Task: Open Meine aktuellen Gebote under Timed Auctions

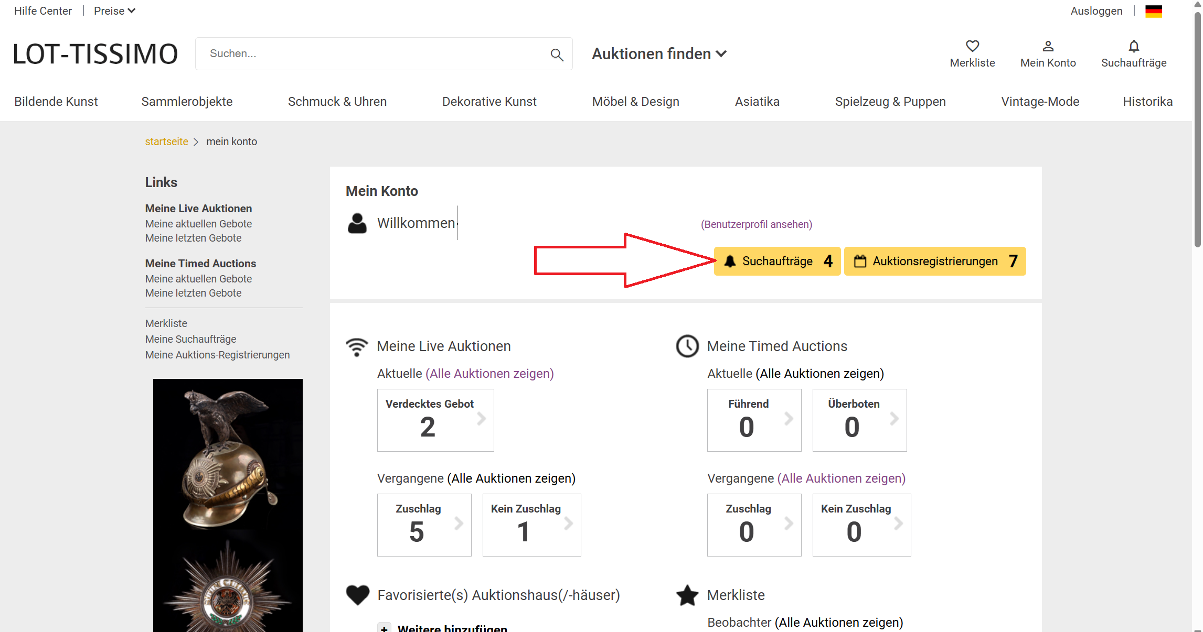Action: (198, 279)
